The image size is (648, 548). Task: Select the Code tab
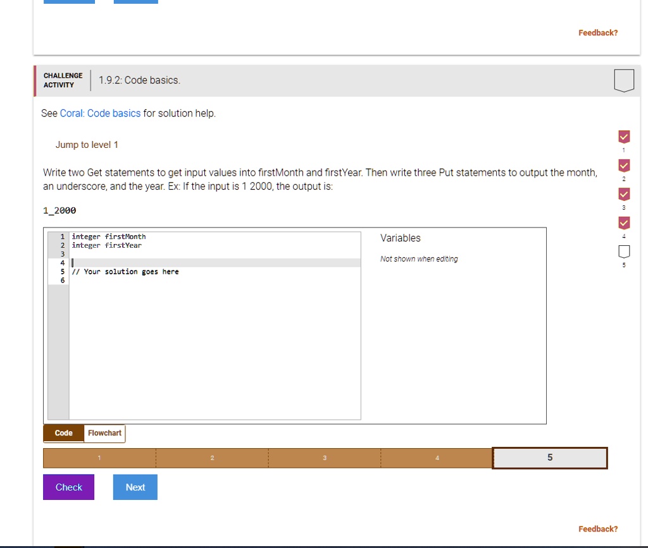pyautogui.click(x=63, y=433)
